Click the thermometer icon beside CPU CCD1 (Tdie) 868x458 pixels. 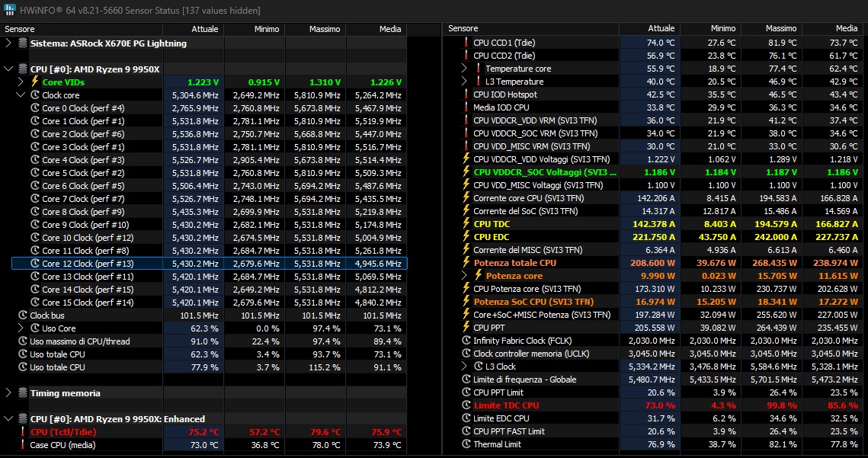pos(466,43)
